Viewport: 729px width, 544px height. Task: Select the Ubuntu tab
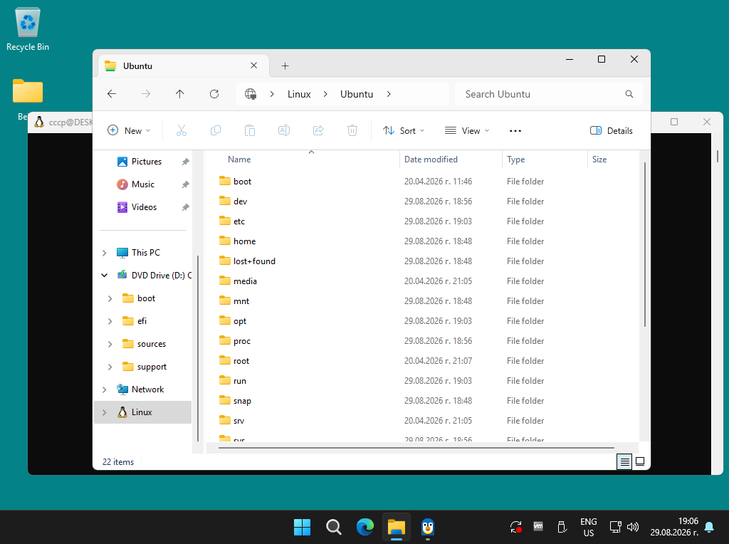pyautogui.click(x=182, y=66)
